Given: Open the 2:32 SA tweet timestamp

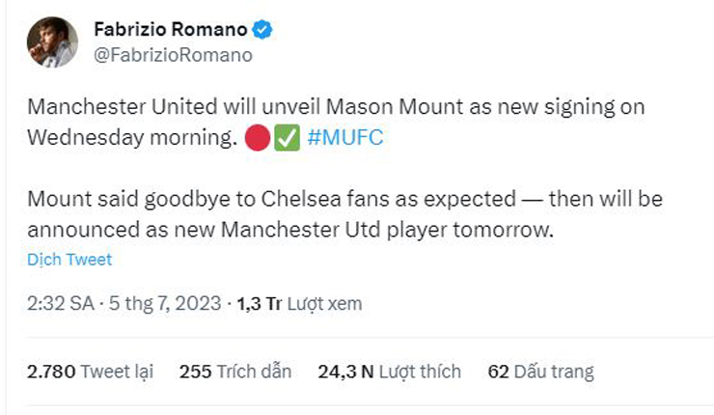Looking at the screenshot, I should coord(60,304).
